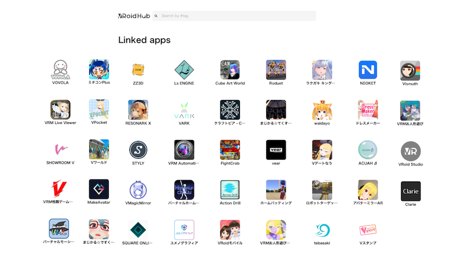
Task: Open the VRoid Studio app icon
Action: point(410,151)
